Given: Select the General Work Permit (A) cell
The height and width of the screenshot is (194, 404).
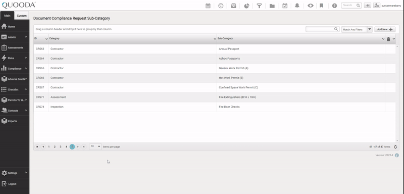Looking at the screenshot, I should pyautogui.click(x=301, y=68).
